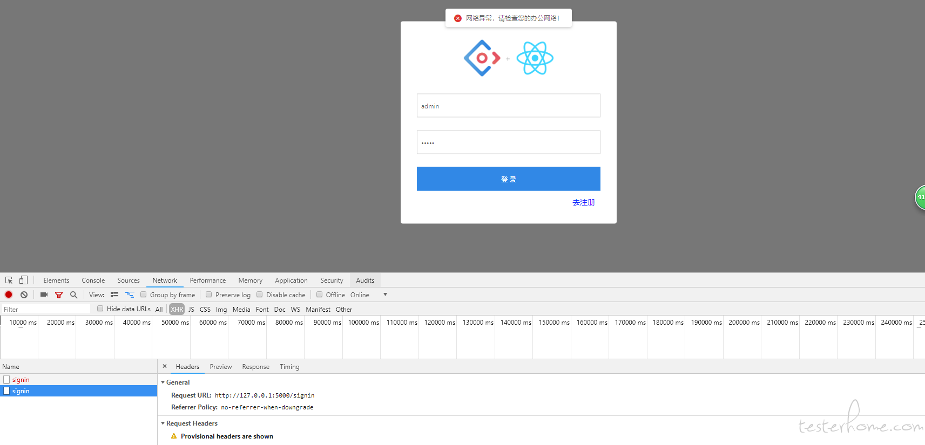Stop recording network log
The width and height of the screenshot is (925, 445).
[9, 295]
